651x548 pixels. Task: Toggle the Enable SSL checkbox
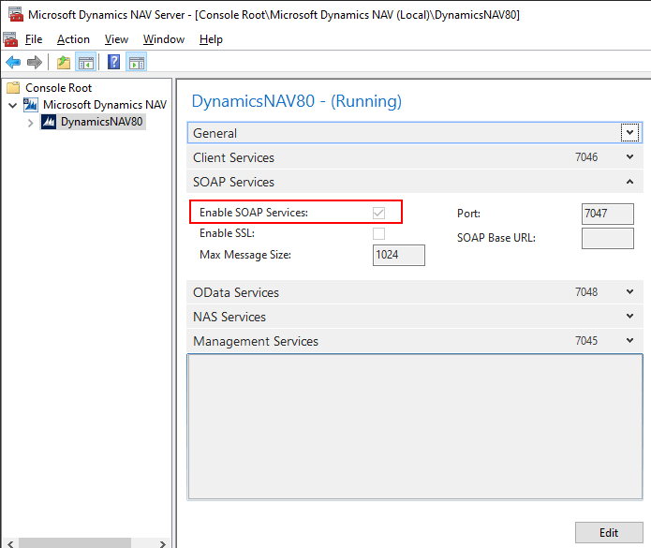[379, 233]
